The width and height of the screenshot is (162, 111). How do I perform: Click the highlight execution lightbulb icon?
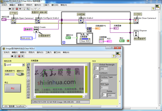(x=24, y=9)
